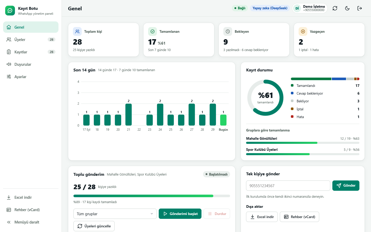Click the Bağlı connection status badge
Screen dimensions: 371x232
pyautogui.click(x=240, y=8)
